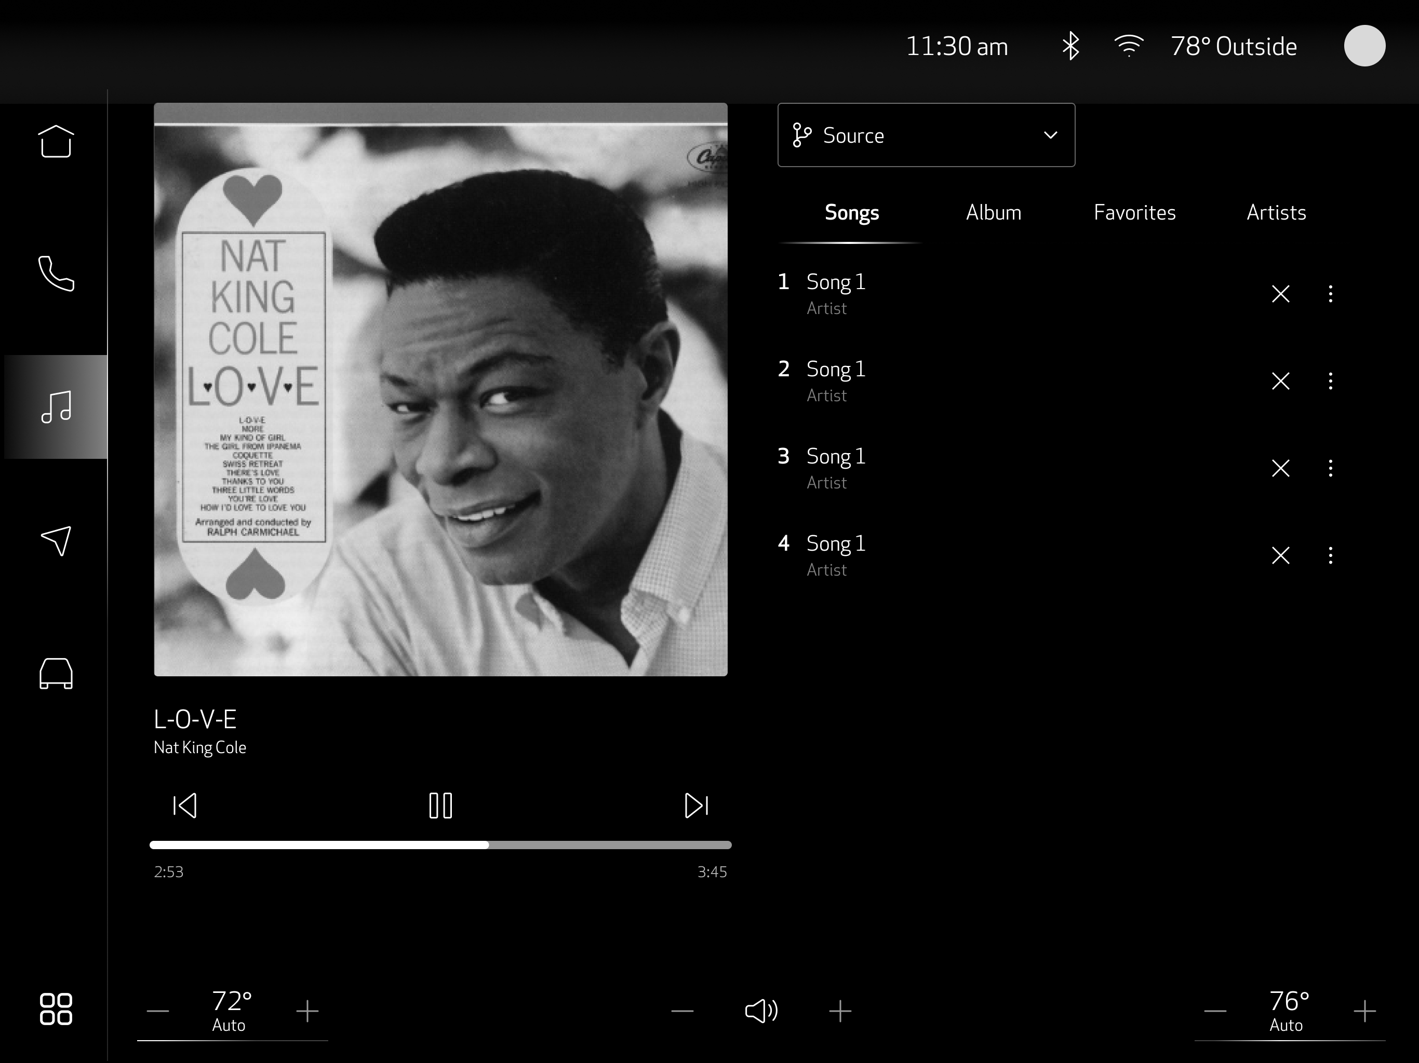Viewport: 1419px width, 1063px height.
Task: Increase the audio volume
Action: 840,1012
